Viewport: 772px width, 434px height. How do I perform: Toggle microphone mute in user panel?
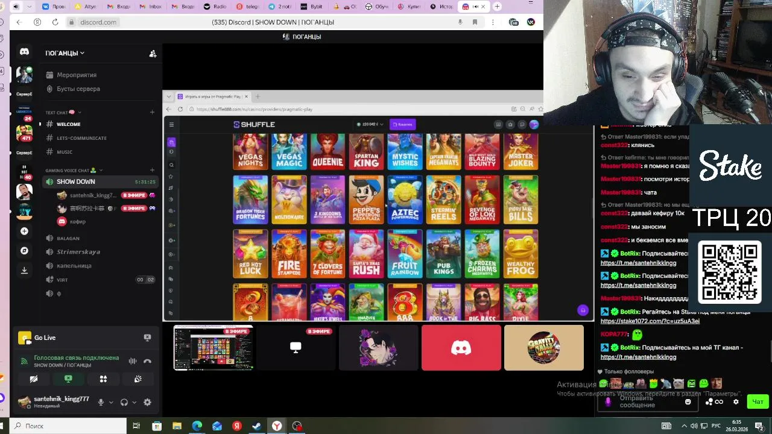(101, 402)
